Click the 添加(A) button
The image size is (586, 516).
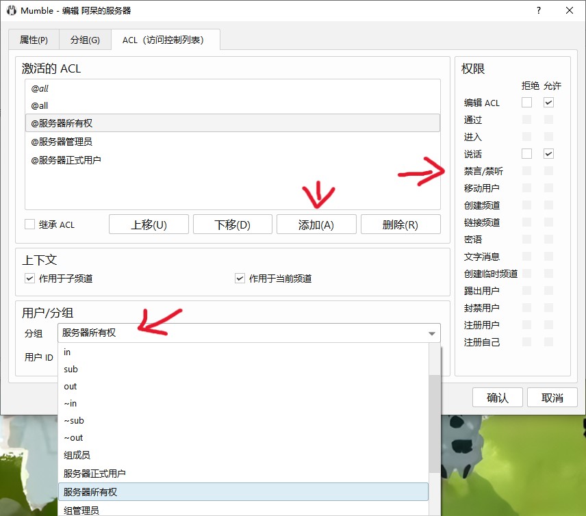[x=316, y=224]
